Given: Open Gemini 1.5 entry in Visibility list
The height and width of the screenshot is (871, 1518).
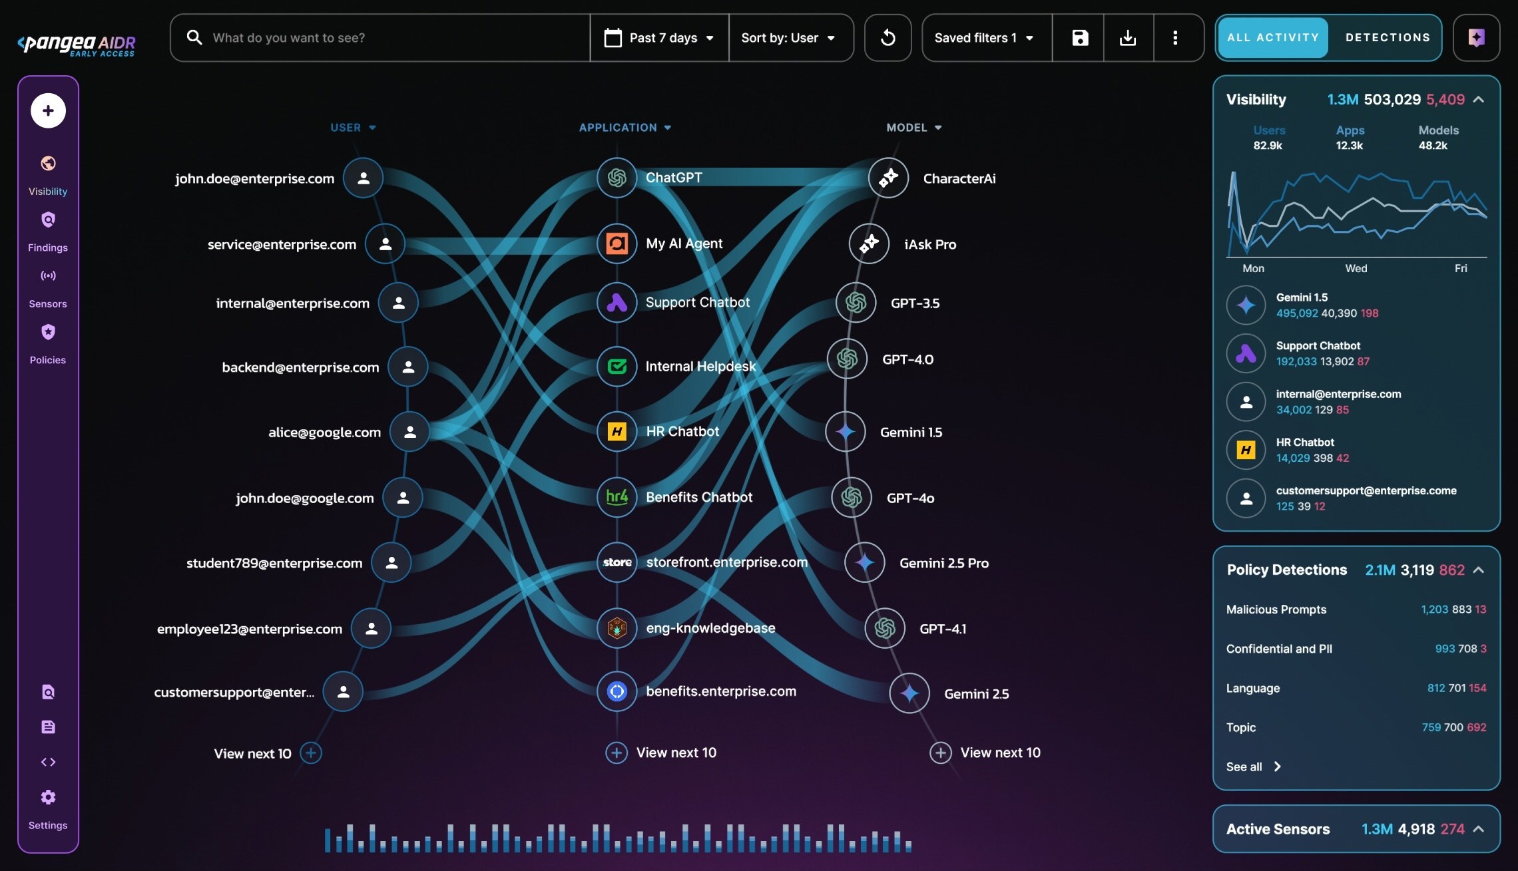Looking at the screenshot, I should 1356,305.
